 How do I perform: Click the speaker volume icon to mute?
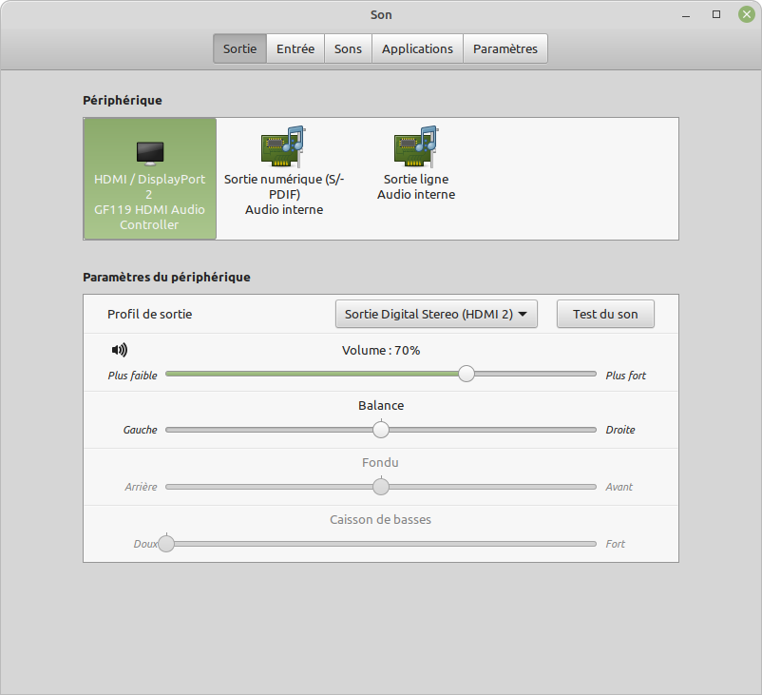(x=119, y=350)
